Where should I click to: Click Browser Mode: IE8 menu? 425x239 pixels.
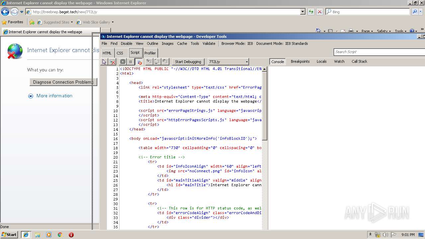[237, 43]
